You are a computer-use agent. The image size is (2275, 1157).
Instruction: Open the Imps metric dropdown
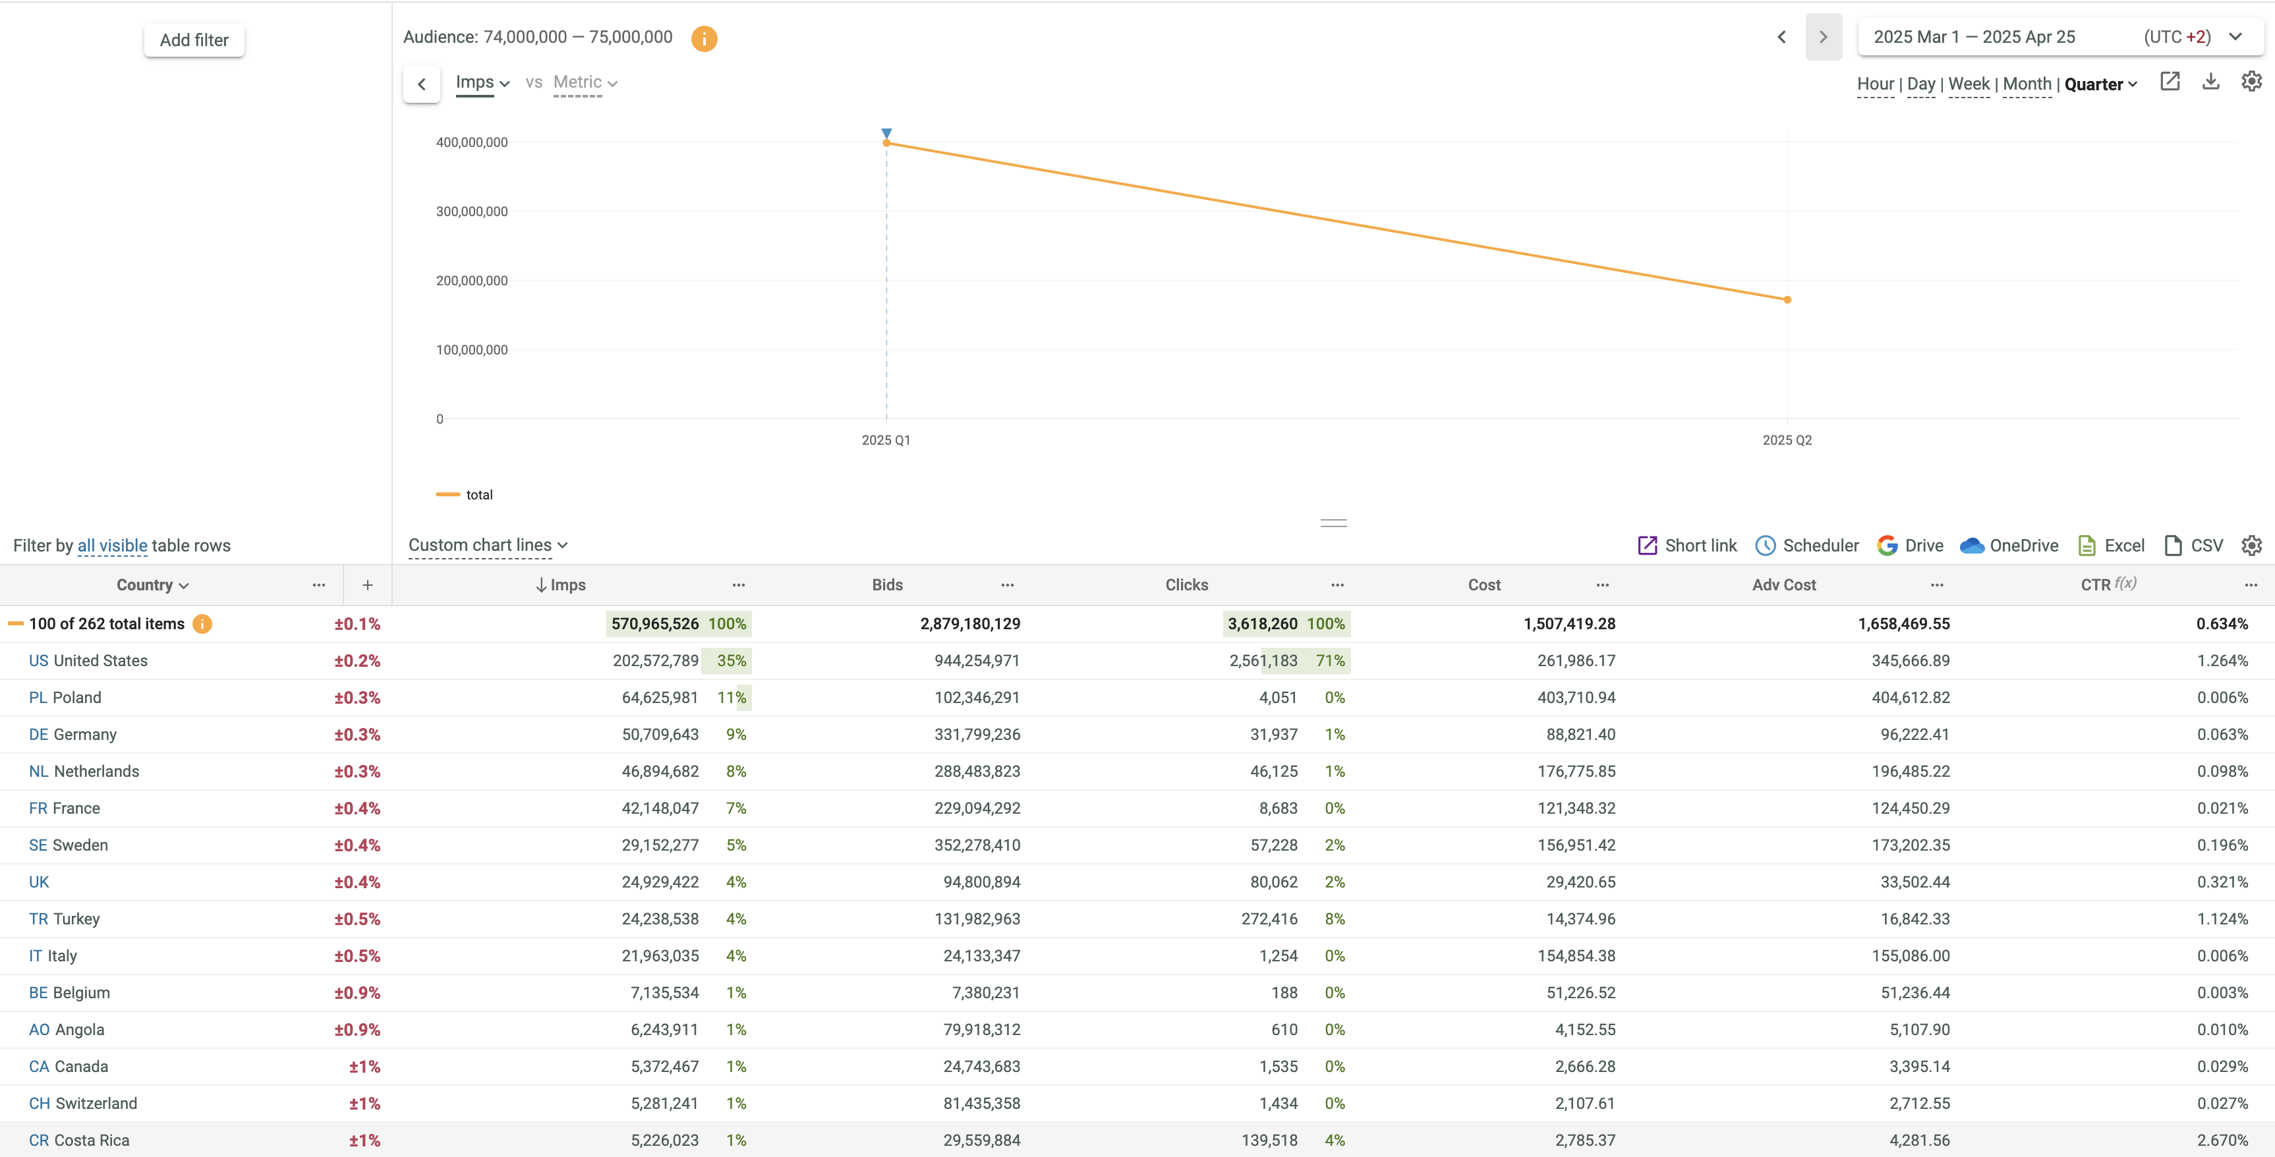coord(482,83)
